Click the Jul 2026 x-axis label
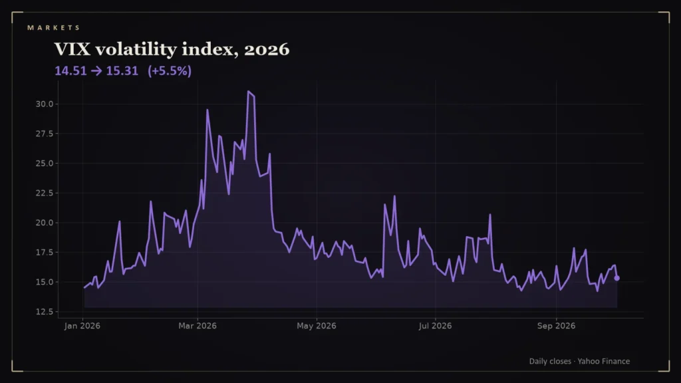Viewport: 681px width, 383px height. (x=435, y=326)
